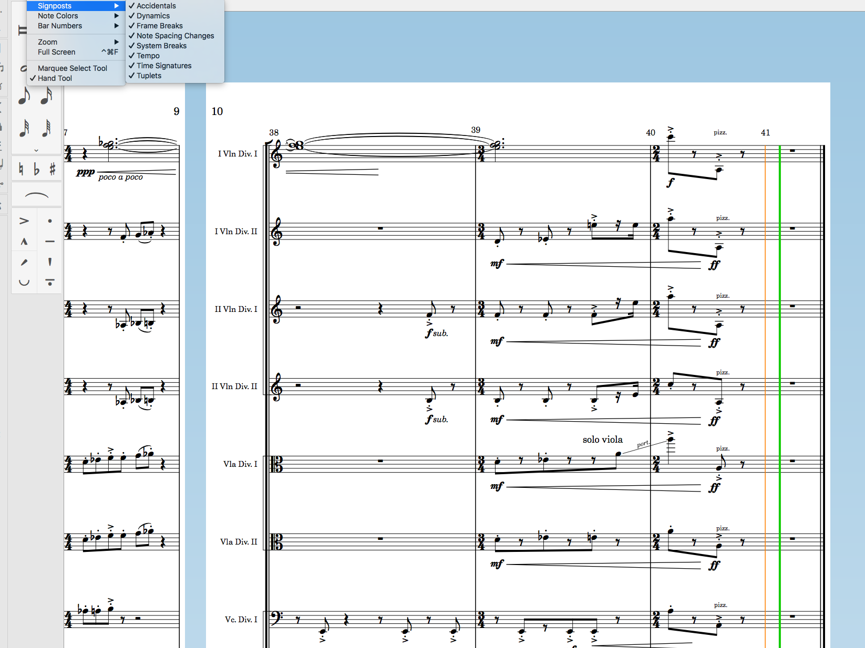Apply the stressed beat stroke articulation
The image size is (865, 648).
(24, 262)
